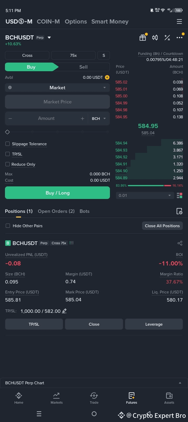The width and height of the screenshot is (188, 422).
Task: Open the three-dot more options menu
Action: coord(179,38)
